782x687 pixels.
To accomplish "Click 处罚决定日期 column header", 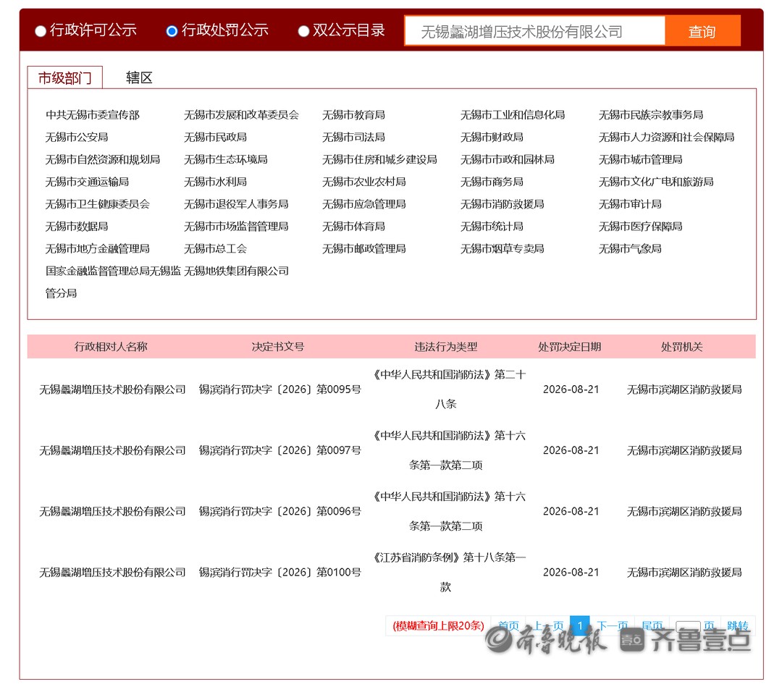I will (570, 347).
